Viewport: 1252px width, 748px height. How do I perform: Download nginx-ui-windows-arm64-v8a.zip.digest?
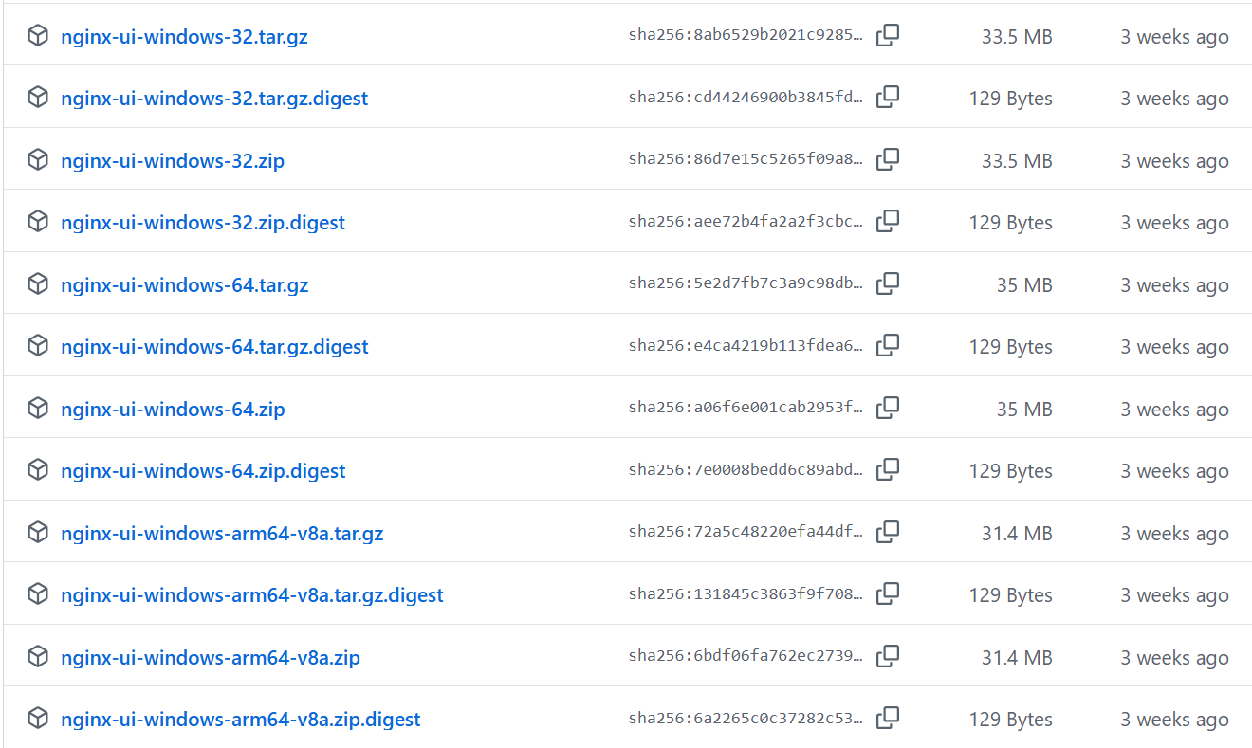coord(241,720)
